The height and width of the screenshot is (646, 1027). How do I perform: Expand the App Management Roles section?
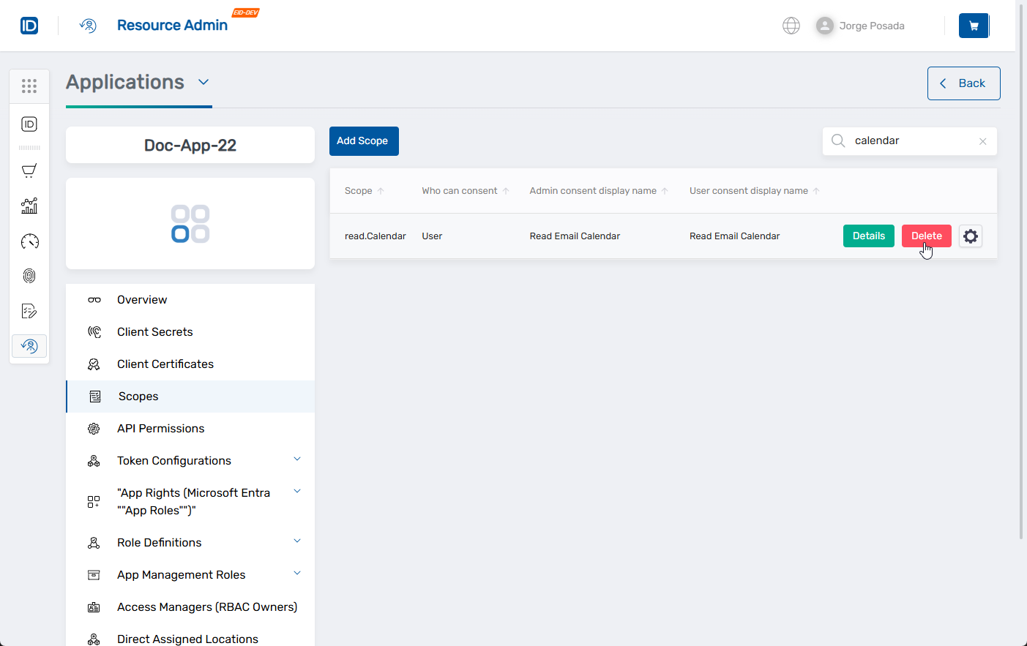tap(297, 574)
